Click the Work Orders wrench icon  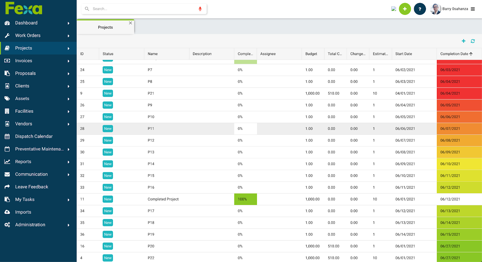(x=7, y=35)
